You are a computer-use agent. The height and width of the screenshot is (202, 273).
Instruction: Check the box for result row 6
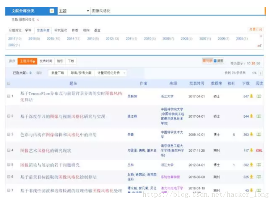click(8, 177)
